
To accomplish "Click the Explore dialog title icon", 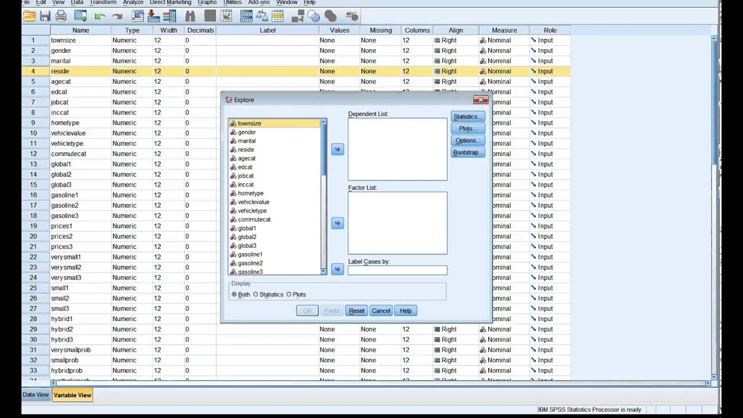I will [228, 100].
